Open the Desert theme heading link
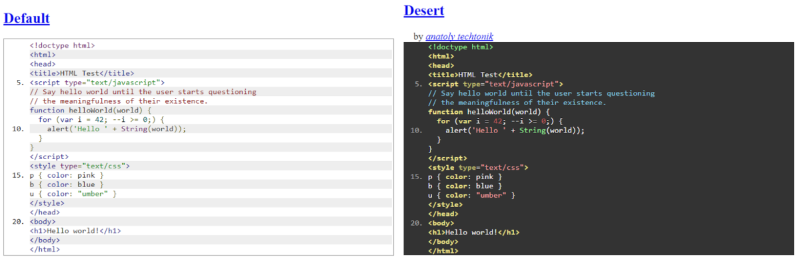The height and width of the screenshot is (261, 800). coord(424,11)
